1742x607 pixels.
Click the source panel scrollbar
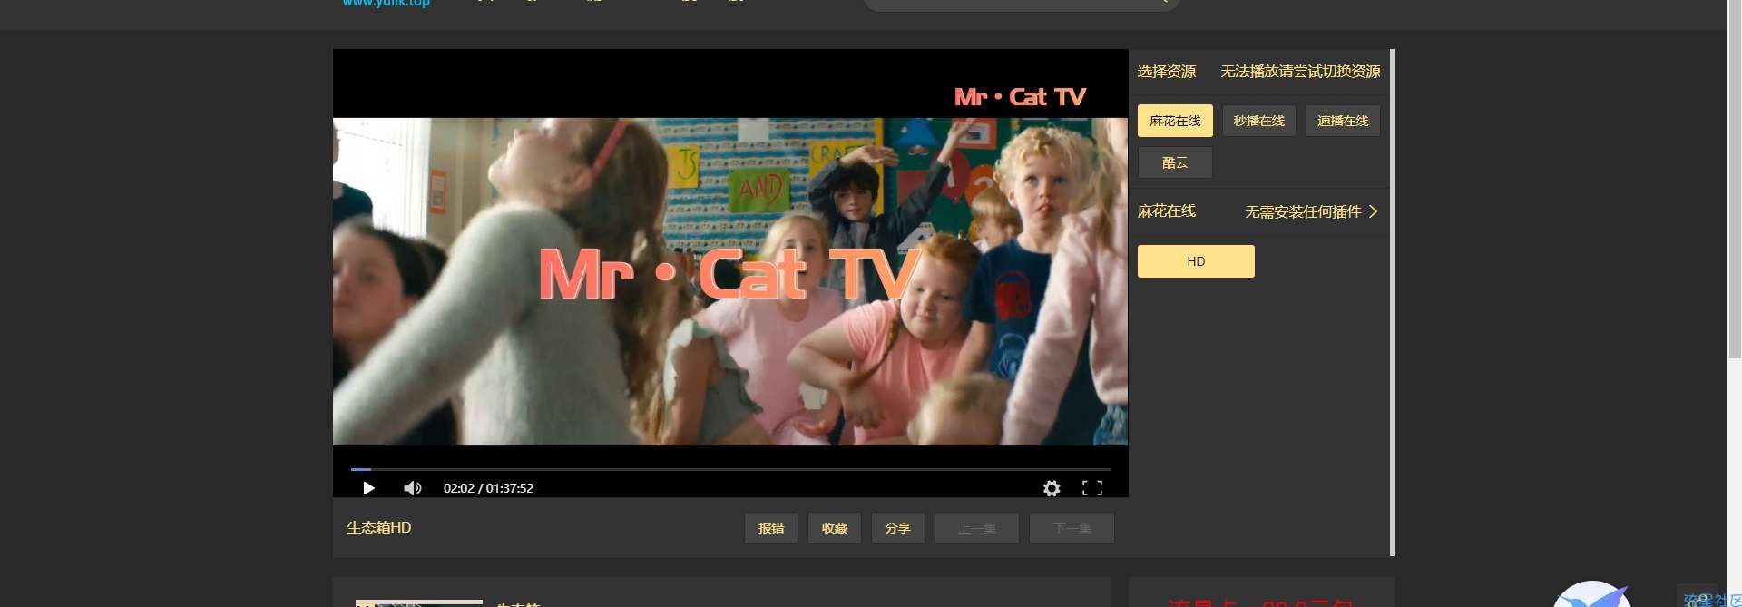[x=1392, y=302]
